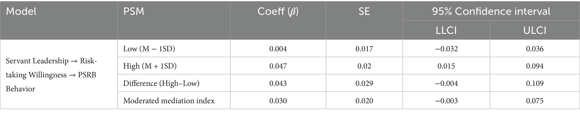The width and height of the screenshot is (580, 114).
Task: Click the 95% Confidence interval header
Action: [x=491, y=12]
